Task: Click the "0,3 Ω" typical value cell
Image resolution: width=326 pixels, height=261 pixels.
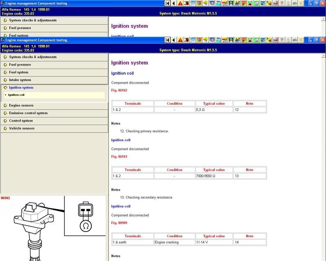Action: click(214, 110)
